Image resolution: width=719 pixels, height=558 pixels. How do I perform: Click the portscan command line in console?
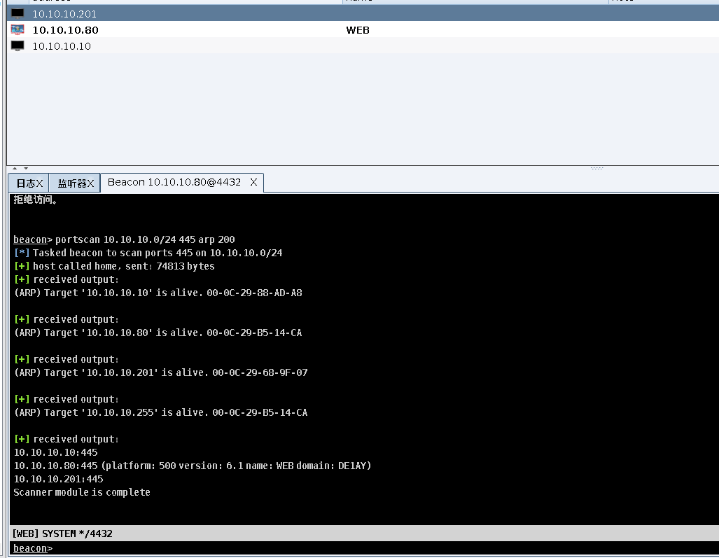124,239
